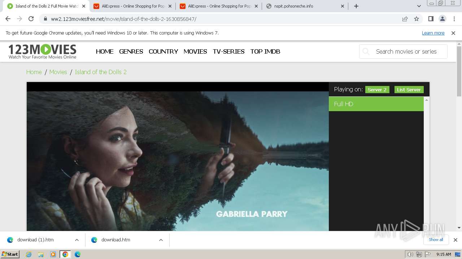Open the TV-SERIES menu item
This screenshot has width=462, height=259.
229,51
